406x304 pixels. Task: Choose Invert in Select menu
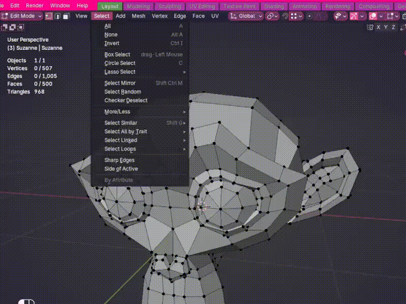pos(140,43)
